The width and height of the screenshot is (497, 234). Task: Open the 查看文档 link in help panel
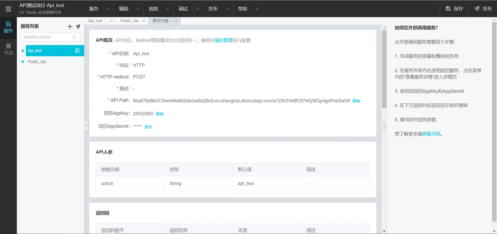point(431,134)
